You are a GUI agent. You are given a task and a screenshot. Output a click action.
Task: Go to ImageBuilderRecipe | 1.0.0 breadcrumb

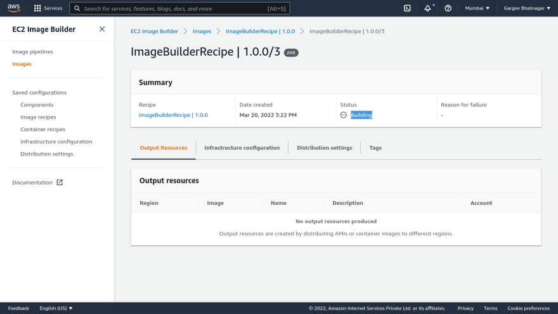(260, 31)
